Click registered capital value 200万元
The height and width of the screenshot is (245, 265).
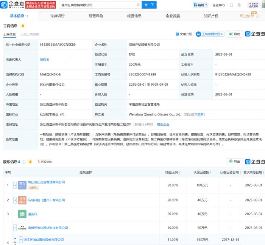pyautogui.click(x=134, y=65)
